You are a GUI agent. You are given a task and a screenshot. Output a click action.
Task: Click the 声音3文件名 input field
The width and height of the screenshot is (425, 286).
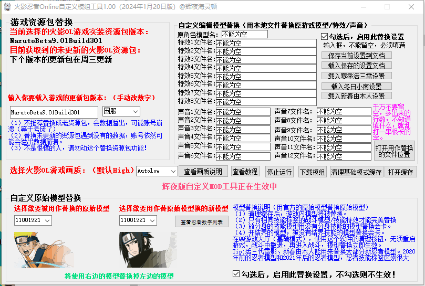pyautogui.click(x=243, y=130)
